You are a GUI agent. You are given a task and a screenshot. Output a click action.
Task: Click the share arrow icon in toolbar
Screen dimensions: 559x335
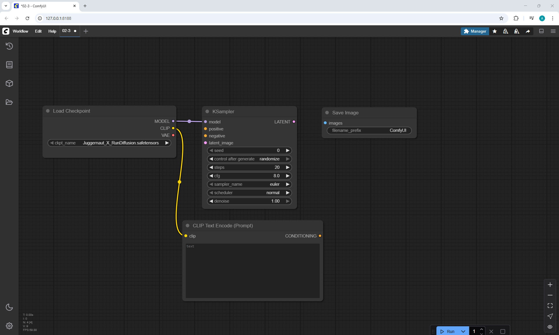coord(528,31)
